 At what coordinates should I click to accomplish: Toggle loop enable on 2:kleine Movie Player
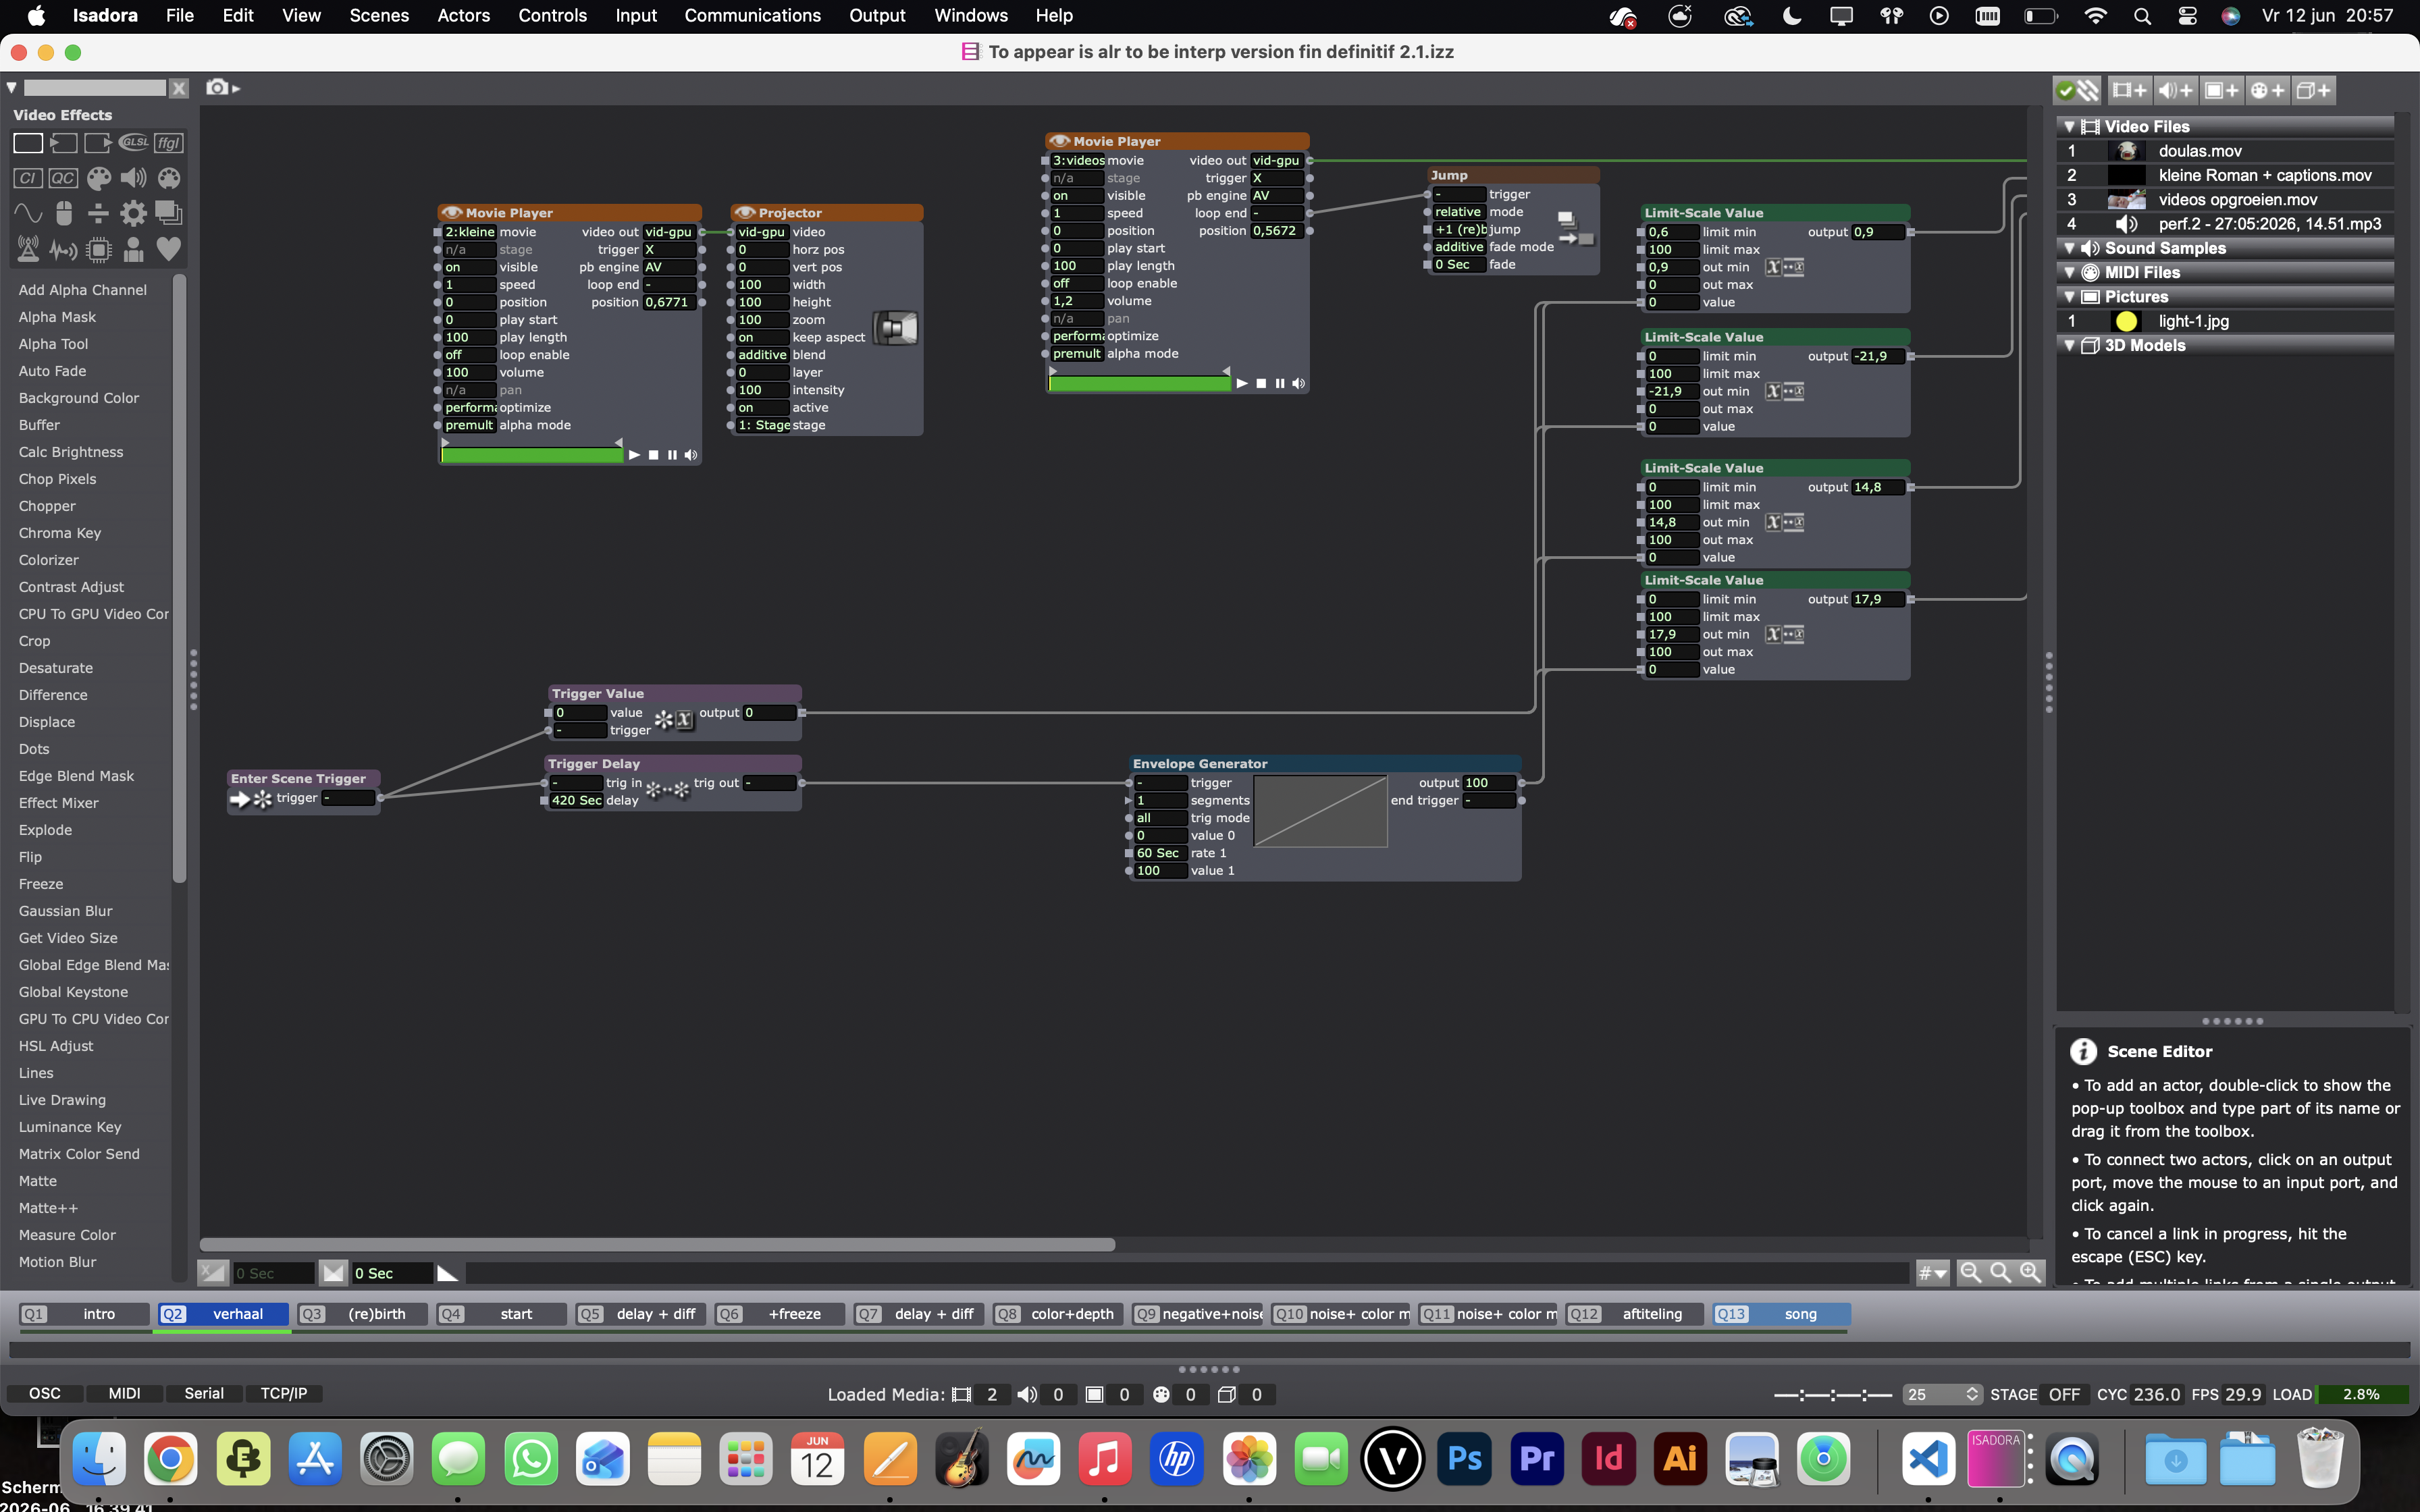[469, 355]
